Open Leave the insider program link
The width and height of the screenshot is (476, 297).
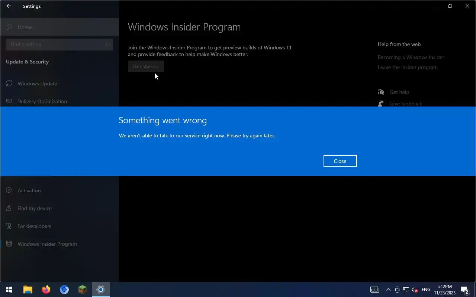[x=408, y=67]
